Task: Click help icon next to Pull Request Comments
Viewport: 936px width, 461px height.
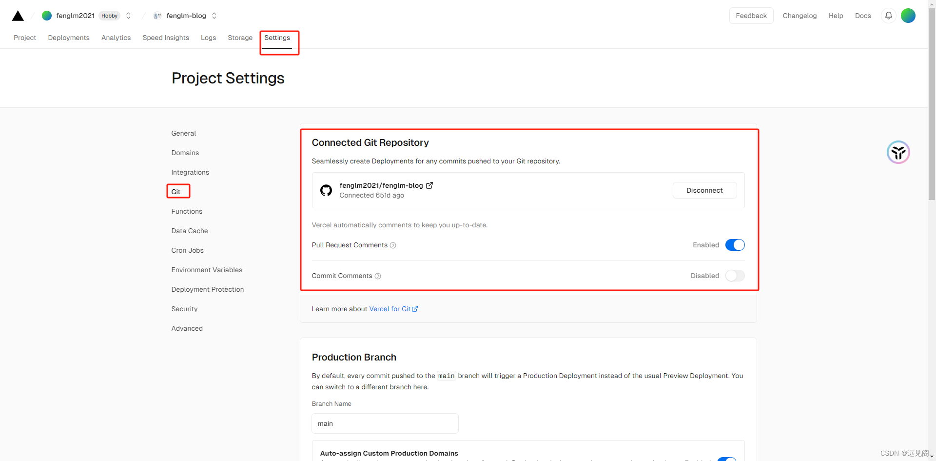Action: 393,245
